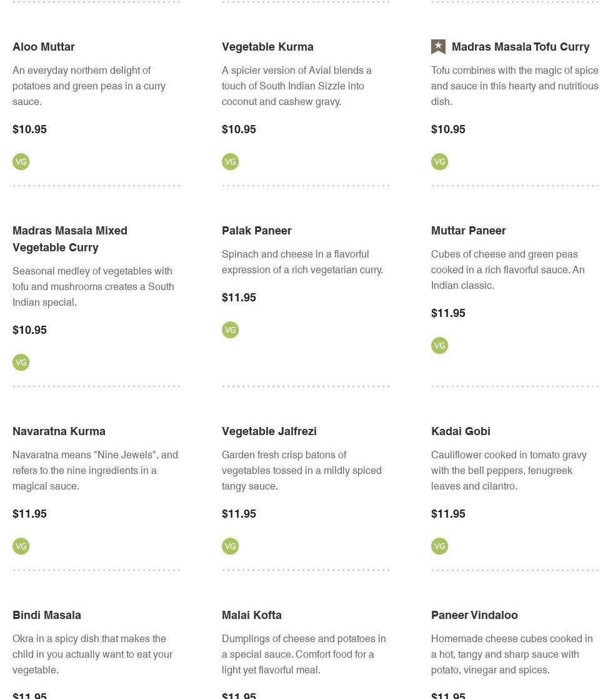Choose the Navaratna Kurma dish title
Viewport: 603px width, 699px height.
[x=59, y=431]
